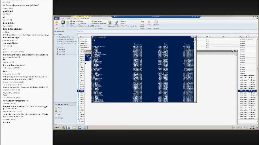Click the 'perfekt ljud' chat message
The height and width of the screenshot is (145, 259).
[x=8, y=11]
